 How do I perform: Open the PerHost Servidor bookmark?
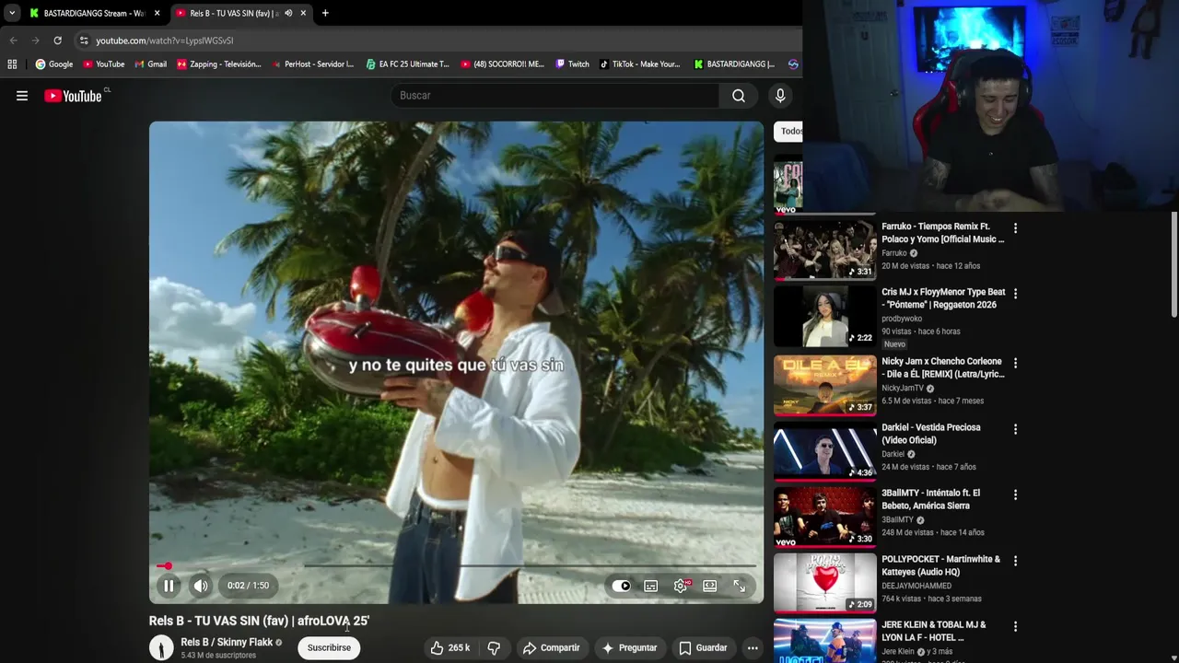312,64
